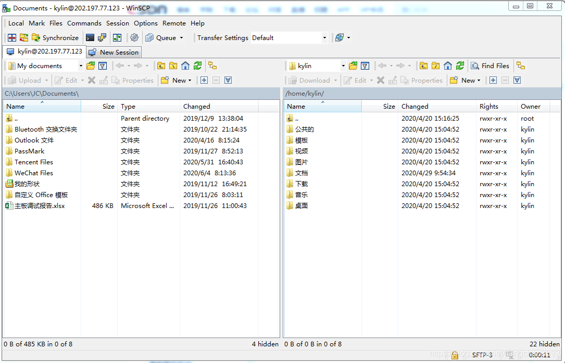Image resolution: width=565 pixels, height=363 pixels.
Task: Click the Find Files icon
Action: pos(489,66)
